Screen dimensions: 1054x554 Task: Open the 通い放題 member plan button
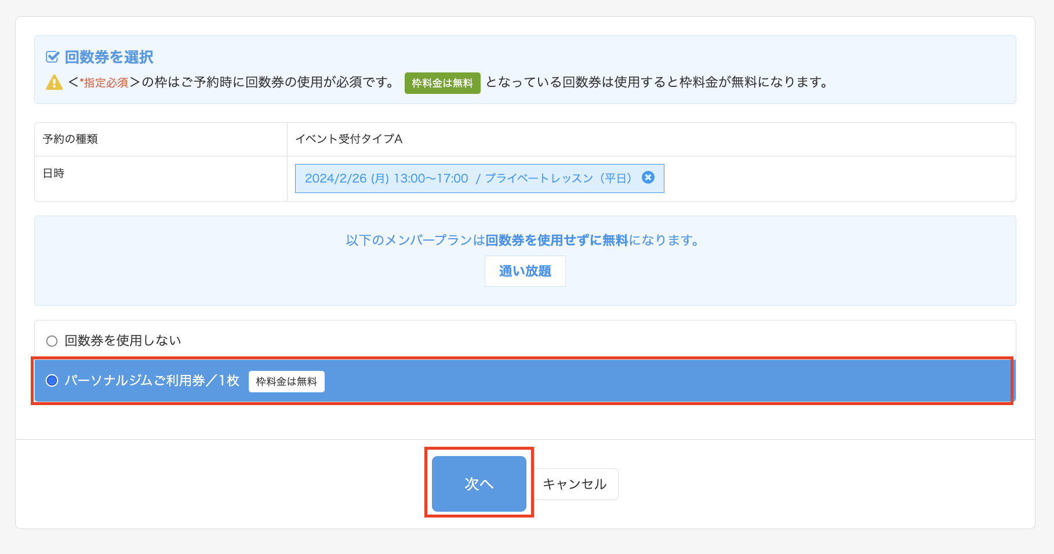click(525, 271)
